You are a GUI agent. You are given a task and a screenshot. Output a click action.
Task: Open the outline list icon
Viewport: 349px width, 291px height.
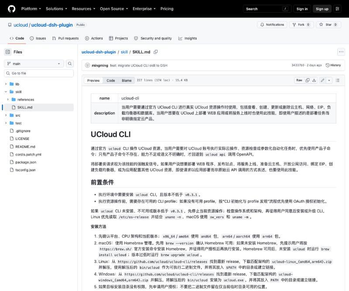coord(337,80)
